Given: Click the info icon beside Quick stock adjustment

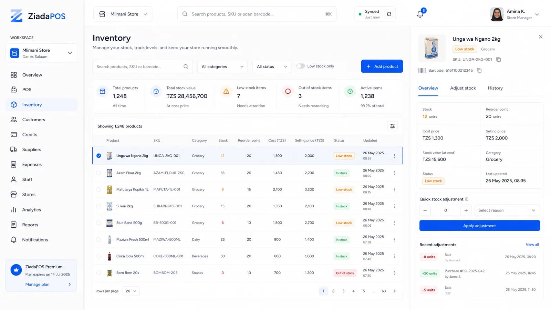Looking at the screenshot, I should 467,199.
